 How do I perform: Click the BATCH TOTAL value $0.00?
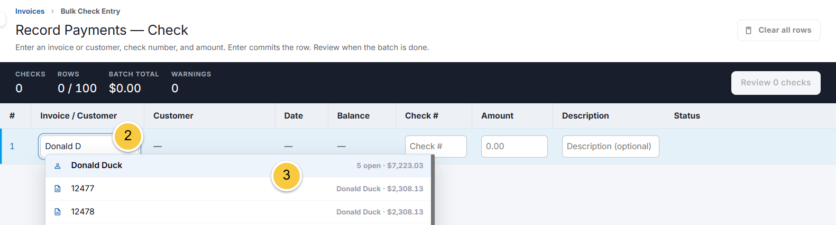pyautogui.click(x=125, y=89)
